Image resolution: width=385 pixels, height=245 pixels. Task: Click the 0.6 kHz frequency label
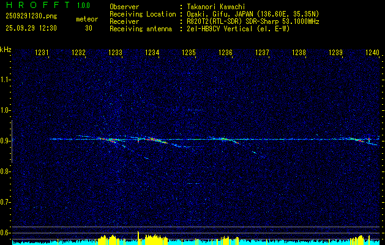point(5,233)
